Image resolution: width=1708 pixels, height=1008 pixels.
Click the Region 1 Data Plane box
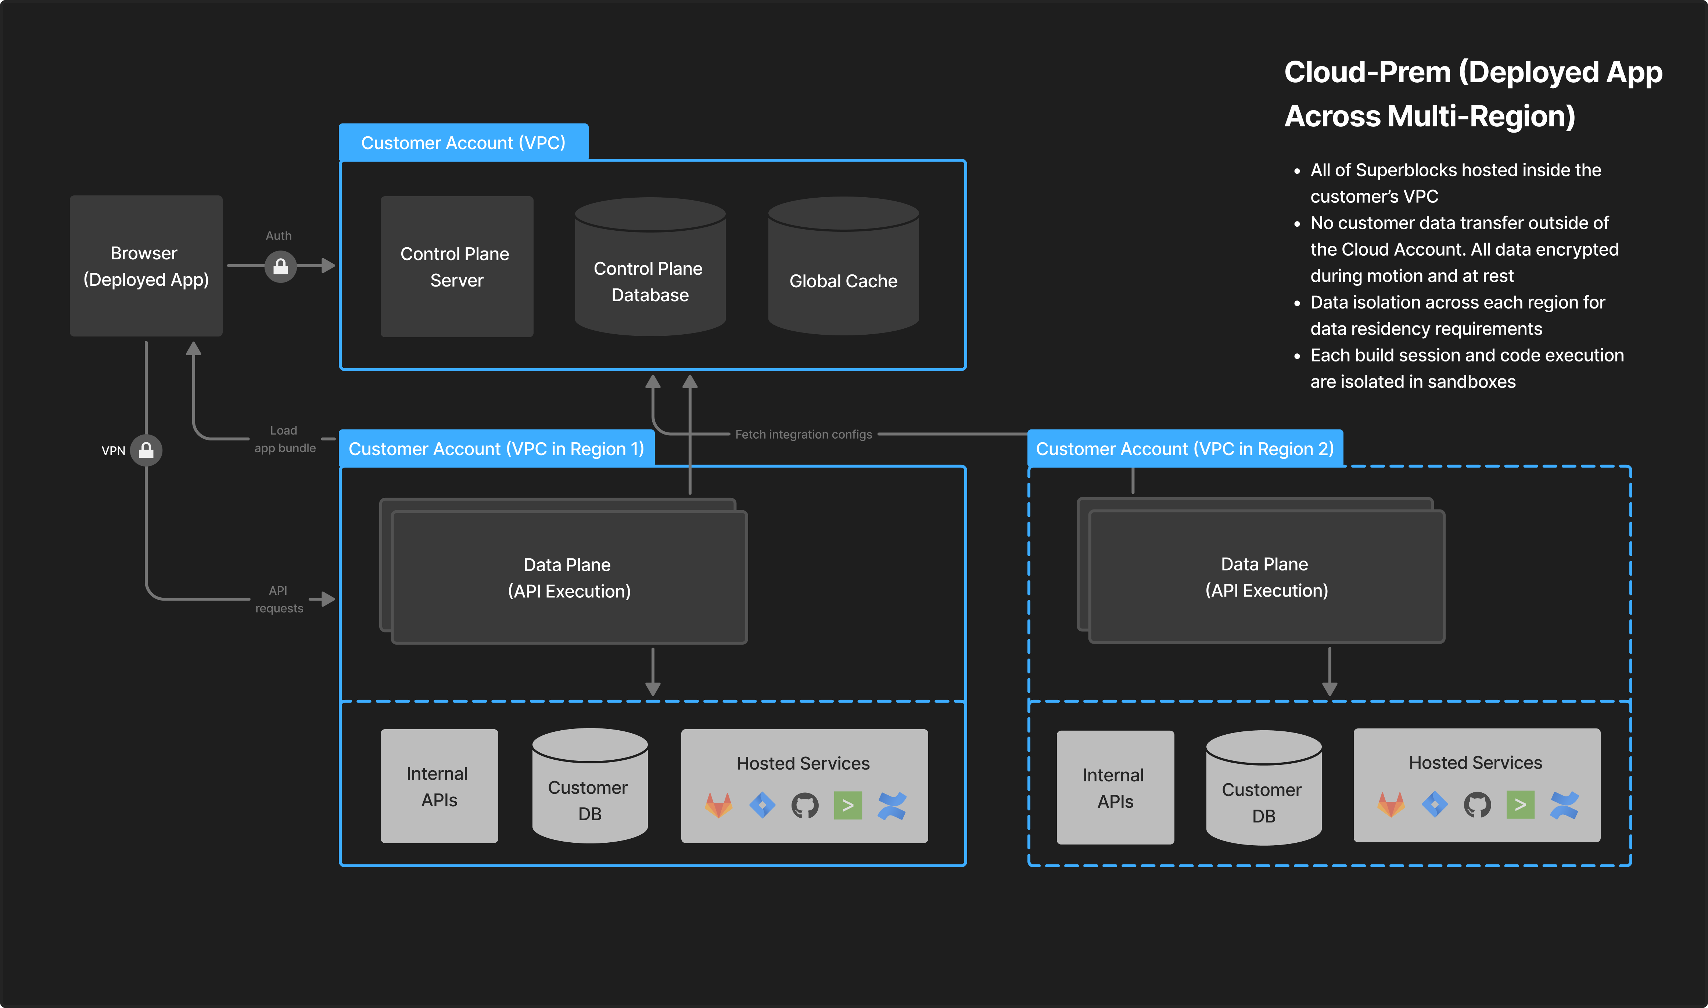pos(569,577)
